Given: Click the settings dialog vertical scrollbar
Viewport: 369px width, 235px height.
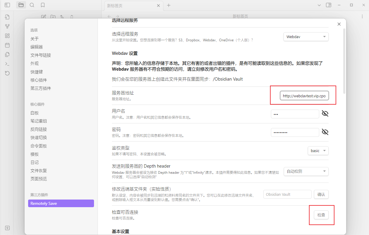Looking at the screenshot, I should 344,61.
